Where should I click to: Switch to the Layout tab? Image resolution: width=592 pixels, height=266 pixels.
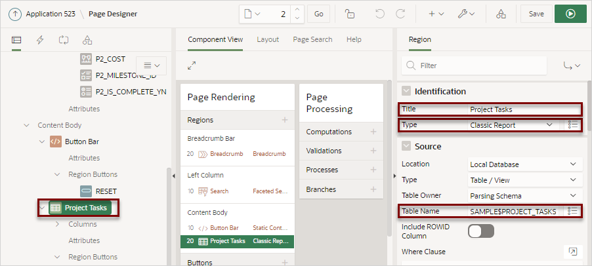(x=268, y=39)
